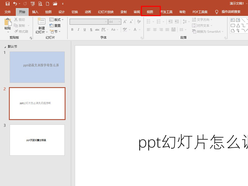Viewport: 248px width, 186px height.
Task: Click the Save icon in quick access toolbar
Action: pyautogui.click(x=7, y=4)
